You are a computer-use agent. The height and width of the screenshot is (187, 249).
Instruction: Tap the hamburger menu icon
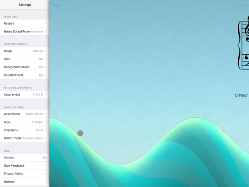click(x=56, y=5)
